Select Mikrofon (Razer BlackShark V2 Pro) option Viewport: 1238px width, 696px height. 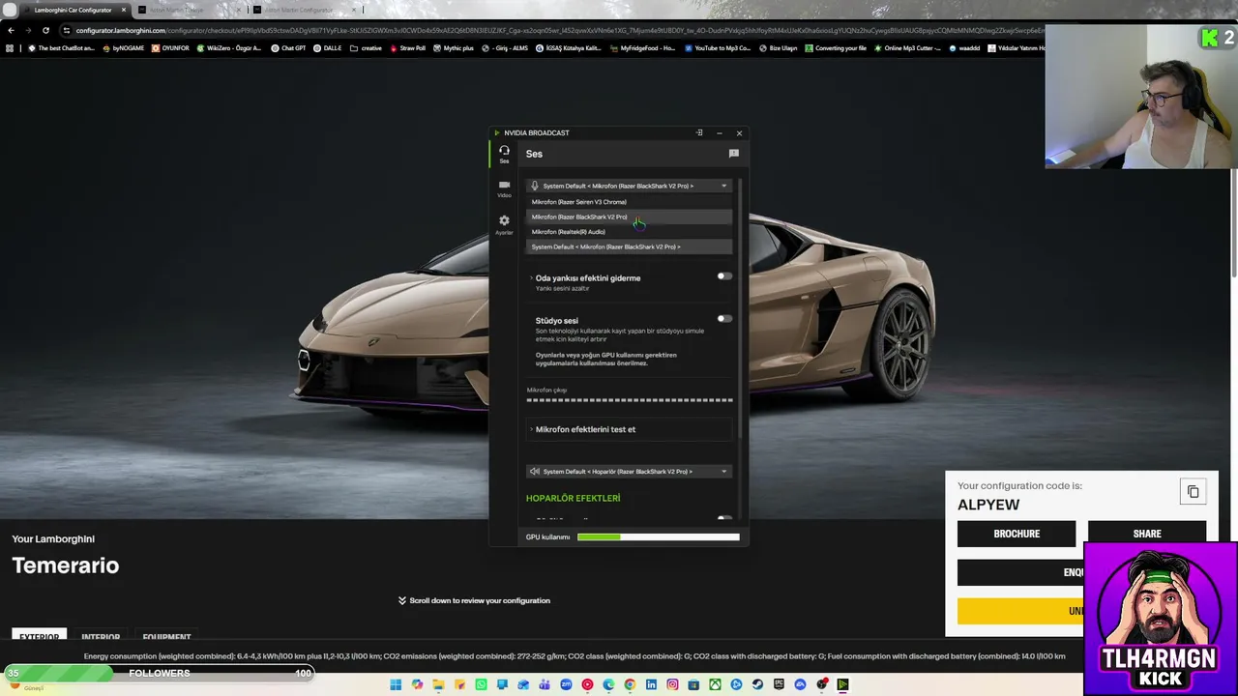pos(629,217)
